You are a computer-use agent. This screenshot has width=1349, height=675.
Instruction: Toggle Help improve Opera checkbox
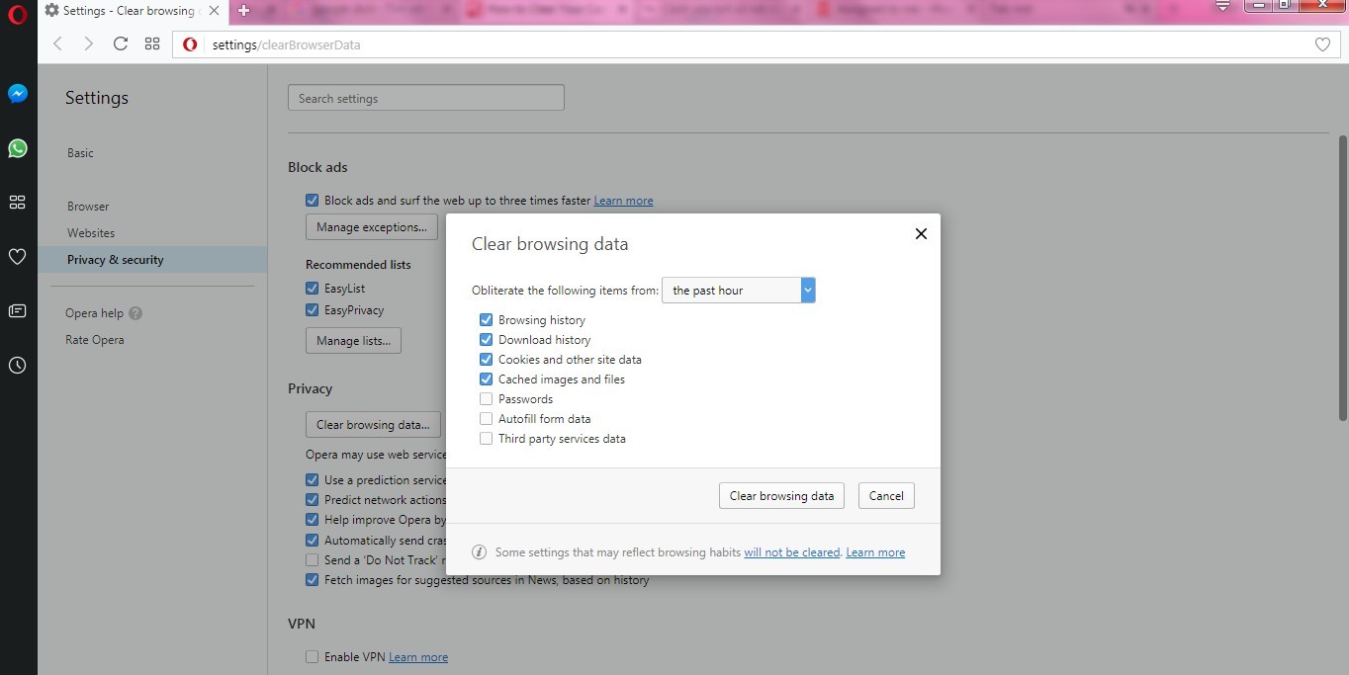tap(313, 520)
